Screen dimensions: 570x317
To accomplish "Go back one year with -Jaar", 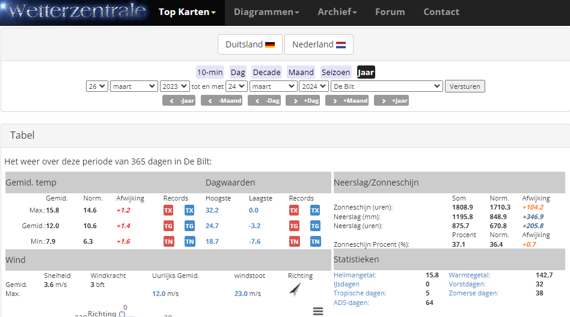I will [179, 101].
